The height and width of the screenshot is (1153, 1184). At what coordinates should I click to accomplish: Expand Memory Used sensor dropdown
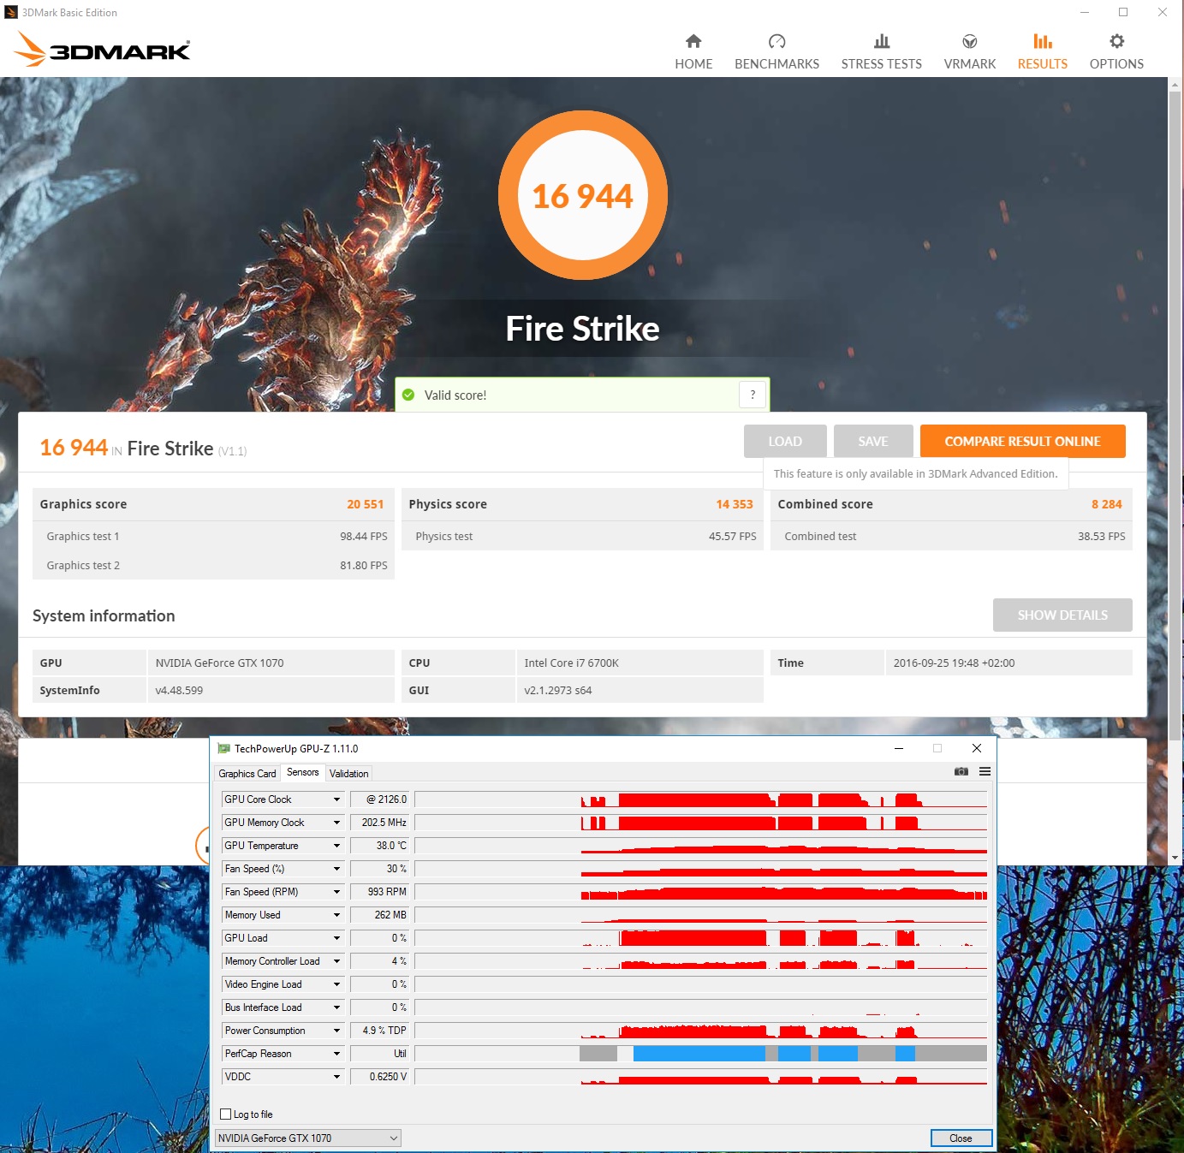336,915
